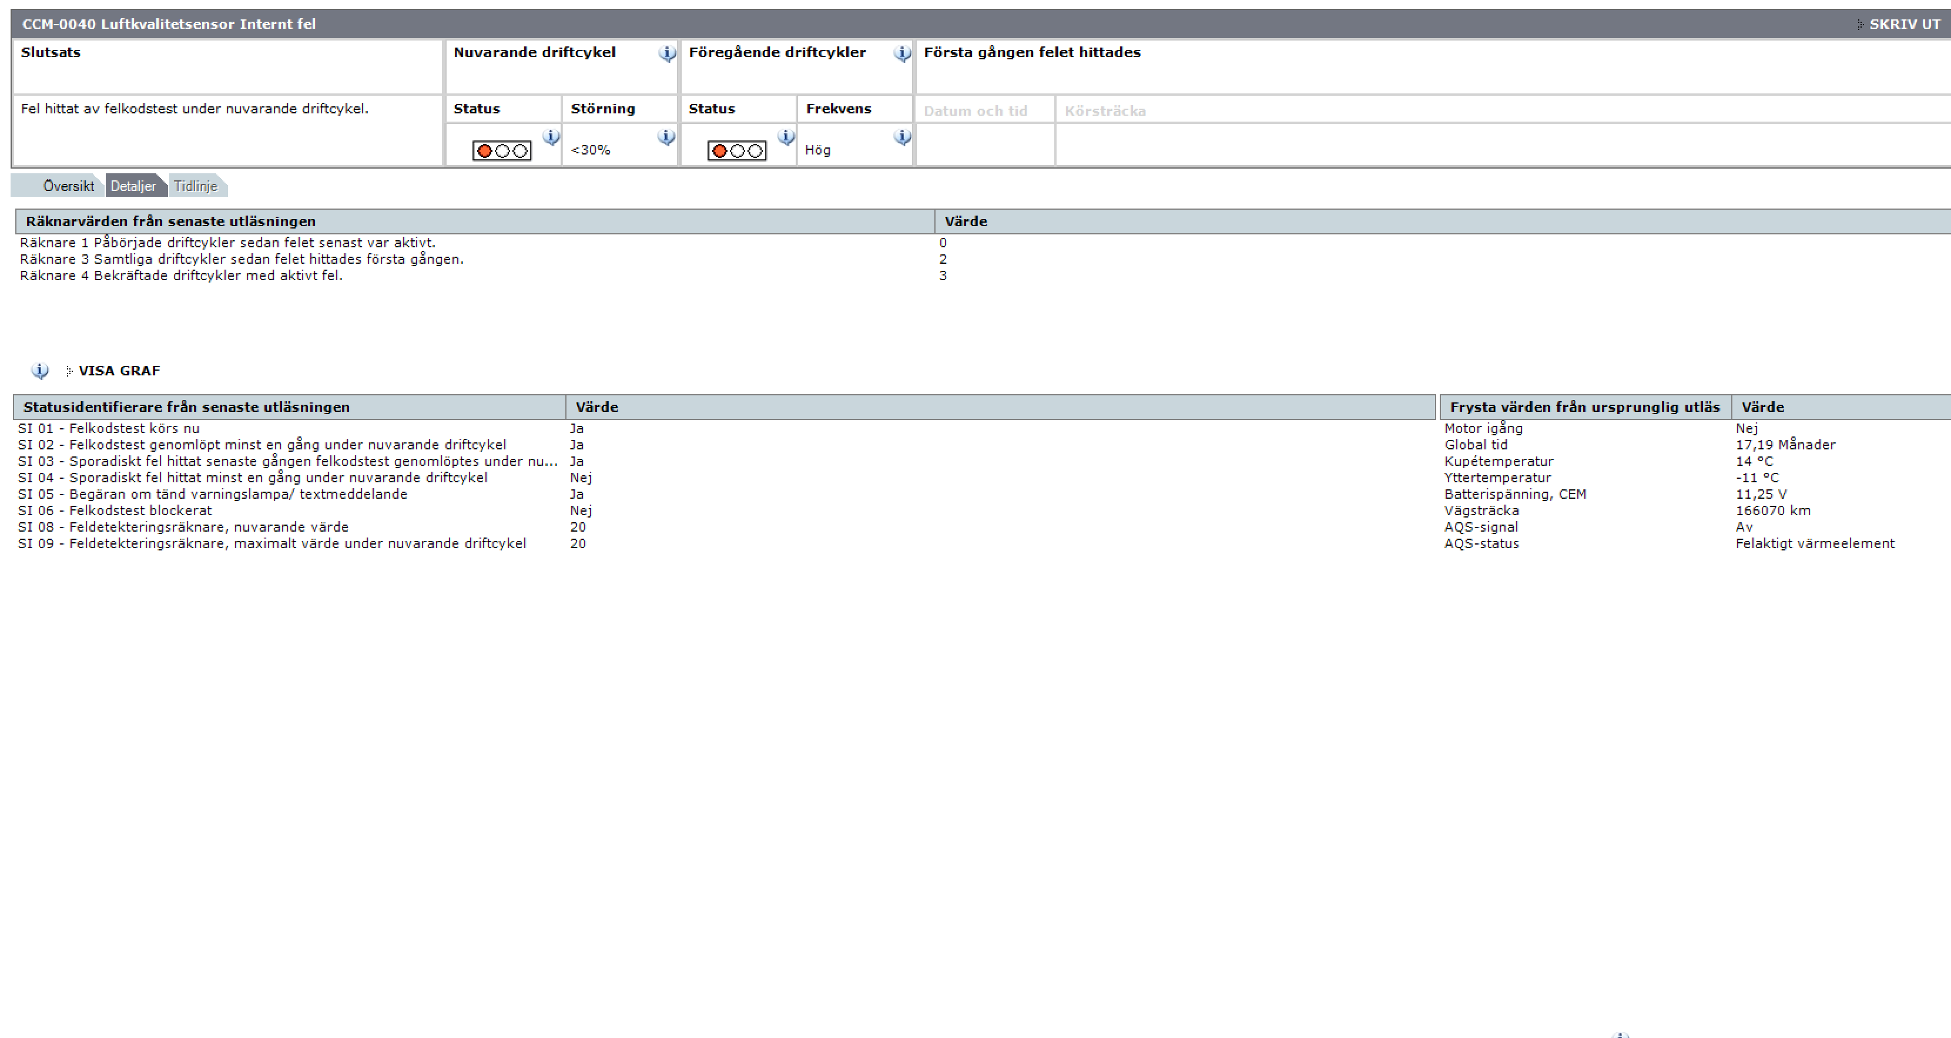This screenshot has width=1951, height=1038.
Task: Select the Detaljer tab
Action: coord(133,186)
